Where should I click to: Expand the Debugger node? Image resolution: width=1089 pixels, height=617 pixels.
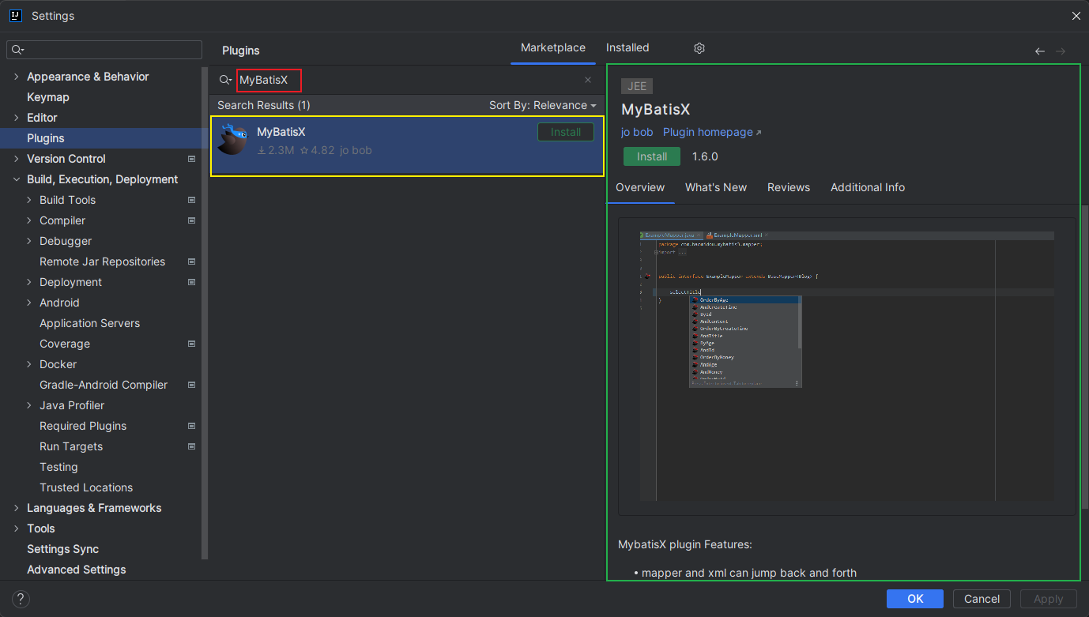pyautogui.click(x=29, y=241)
